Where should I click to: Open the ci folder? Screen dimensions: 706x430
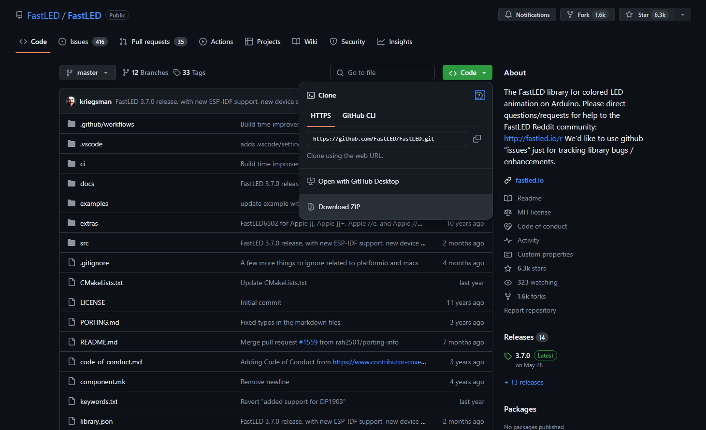(83, 164)
